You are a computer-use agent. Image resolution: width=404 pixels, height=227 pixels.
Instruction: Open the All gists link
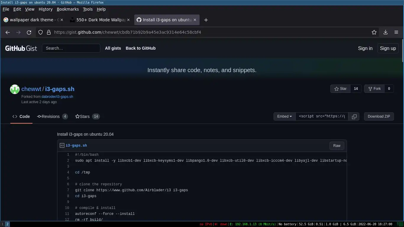click(x=113, y=48)
